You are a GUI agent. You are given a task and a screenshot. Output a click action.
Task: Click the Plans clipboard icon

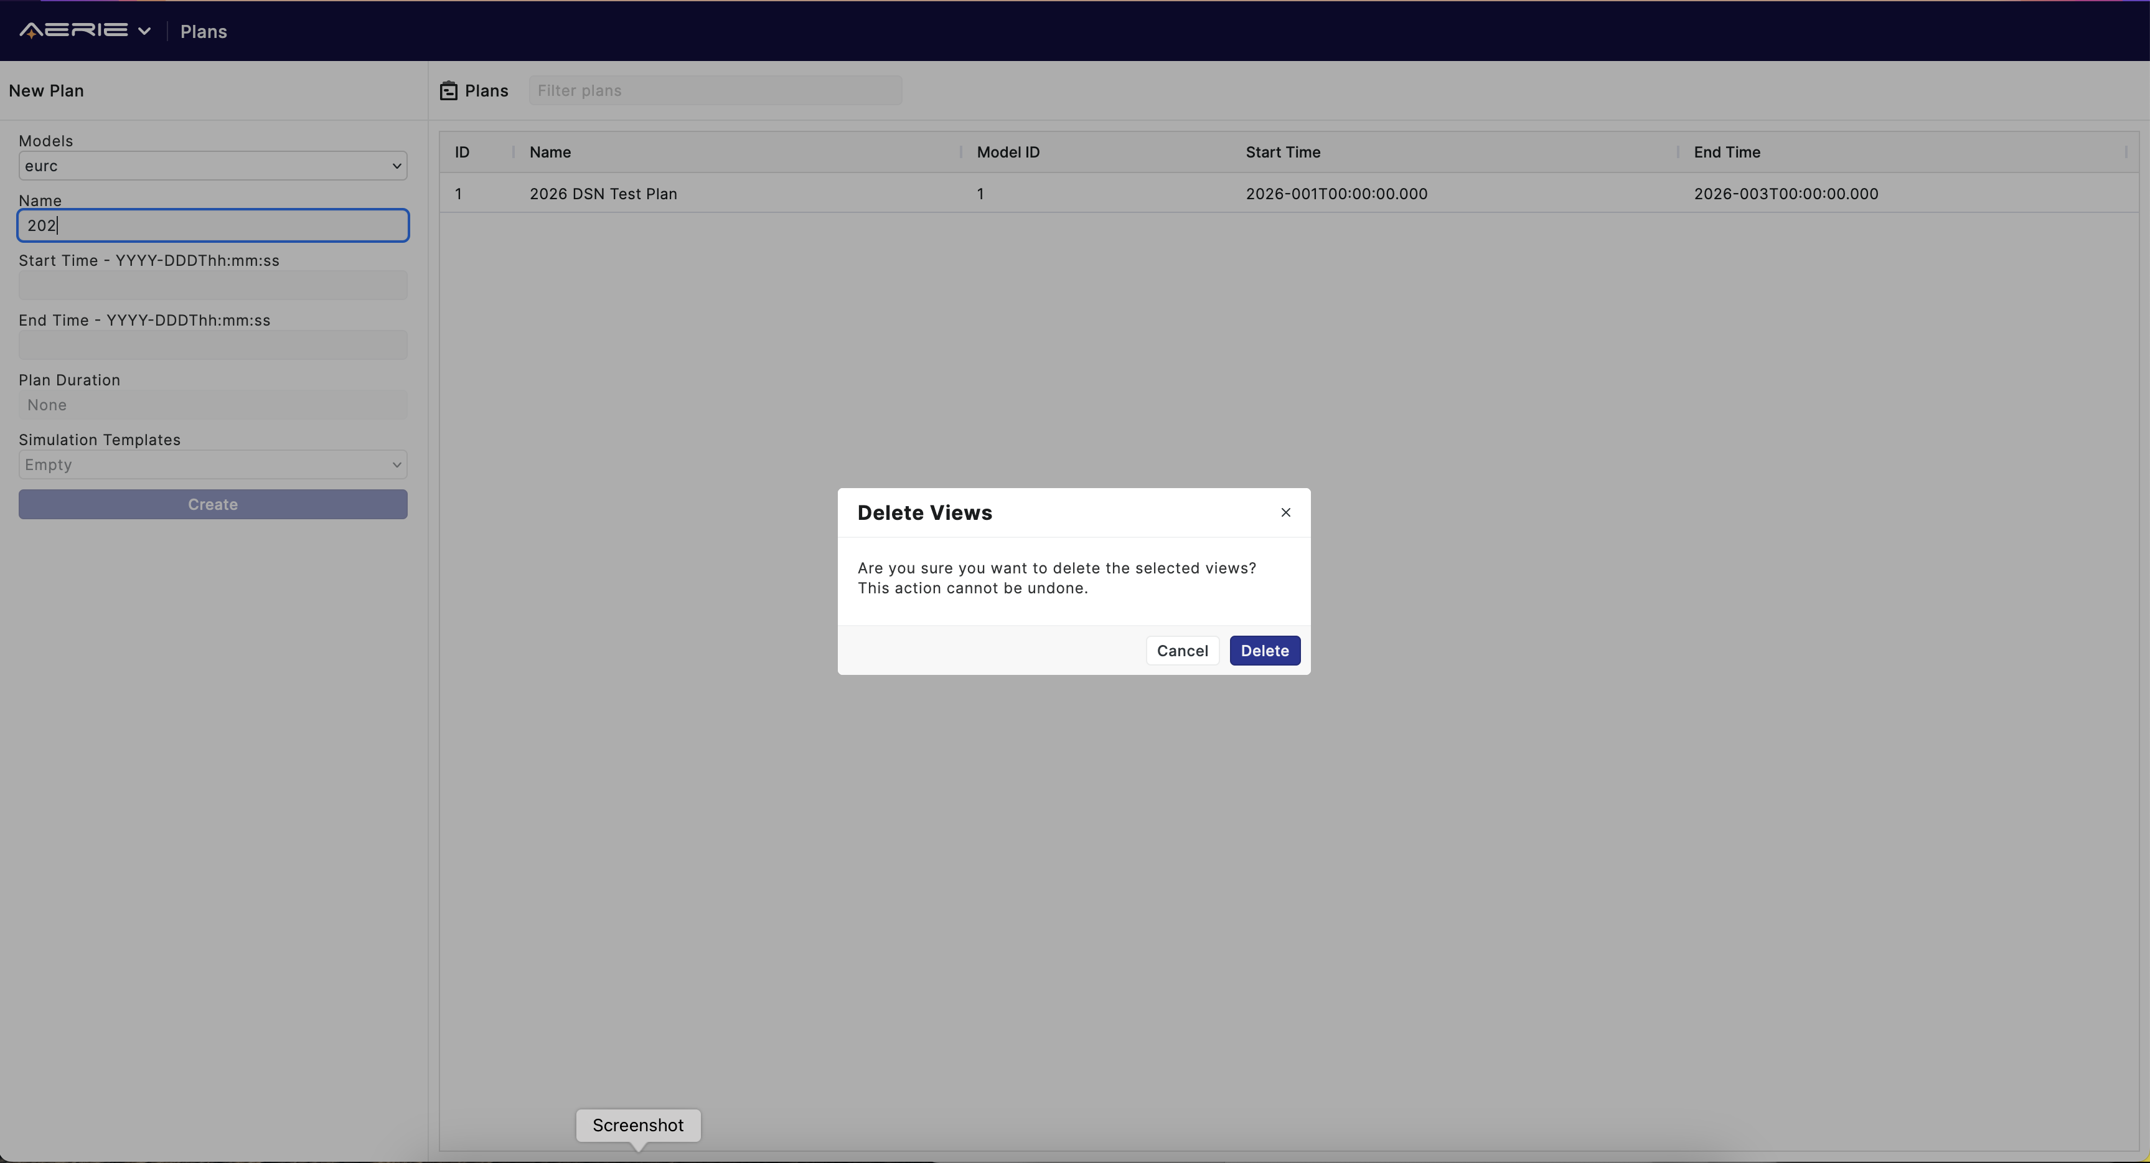(x=449, y=90)
